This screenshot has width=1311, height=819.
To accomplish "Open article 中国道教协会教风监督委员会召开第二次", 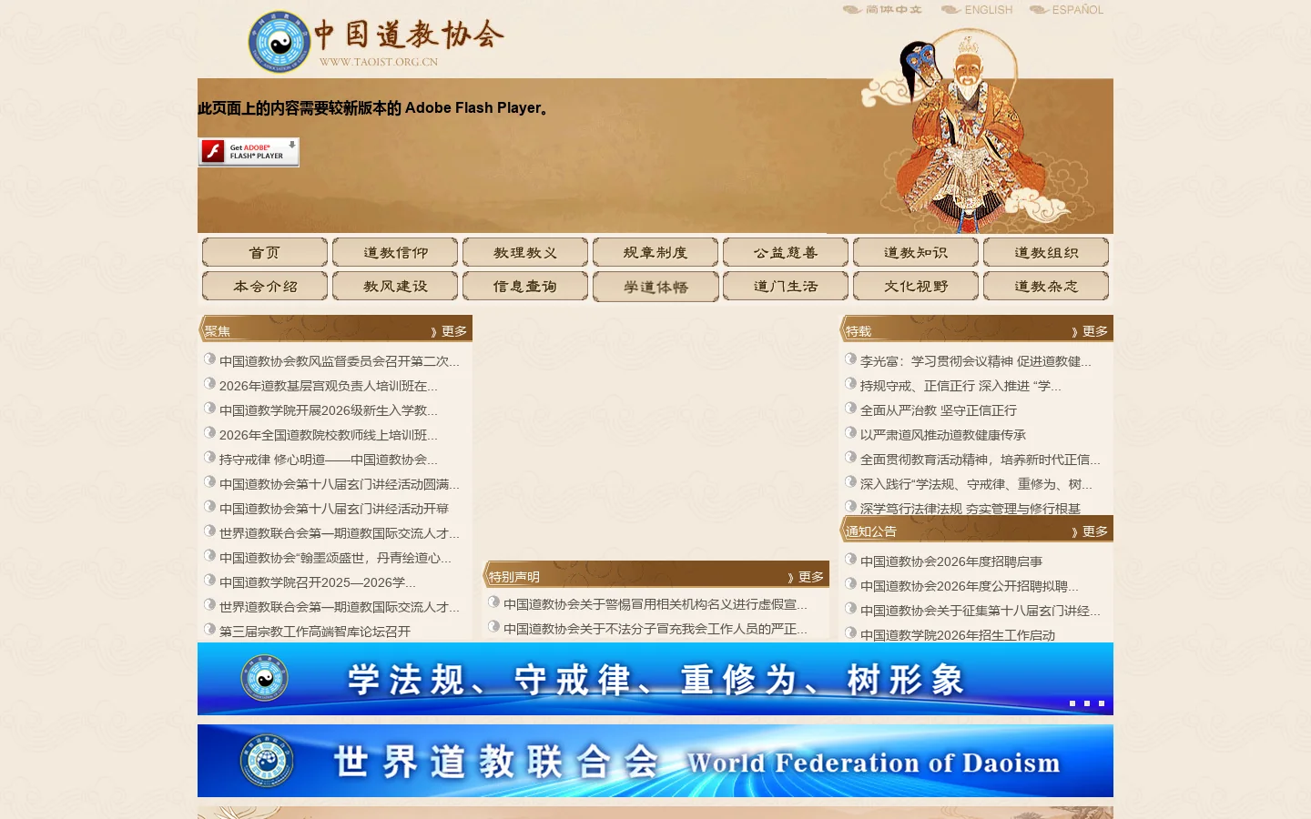I will click(x=339, y=361).
